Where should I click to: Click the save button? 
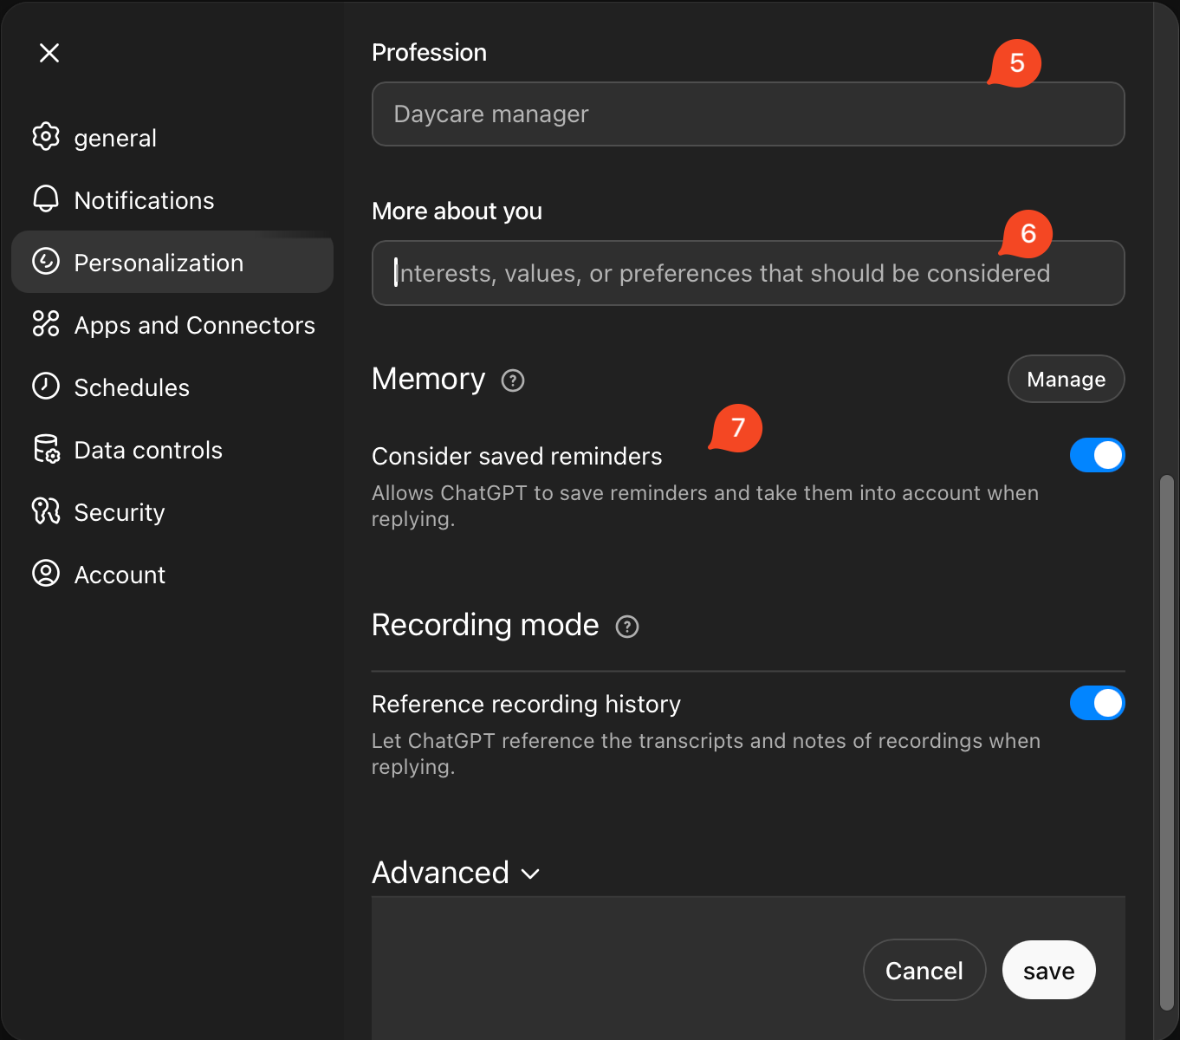1048,970
